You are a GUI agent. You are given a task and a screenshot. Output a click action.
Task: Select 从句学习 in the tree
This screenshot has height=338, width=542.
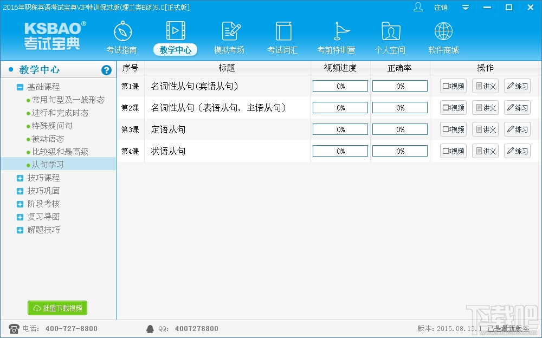[x=48, y=165]
